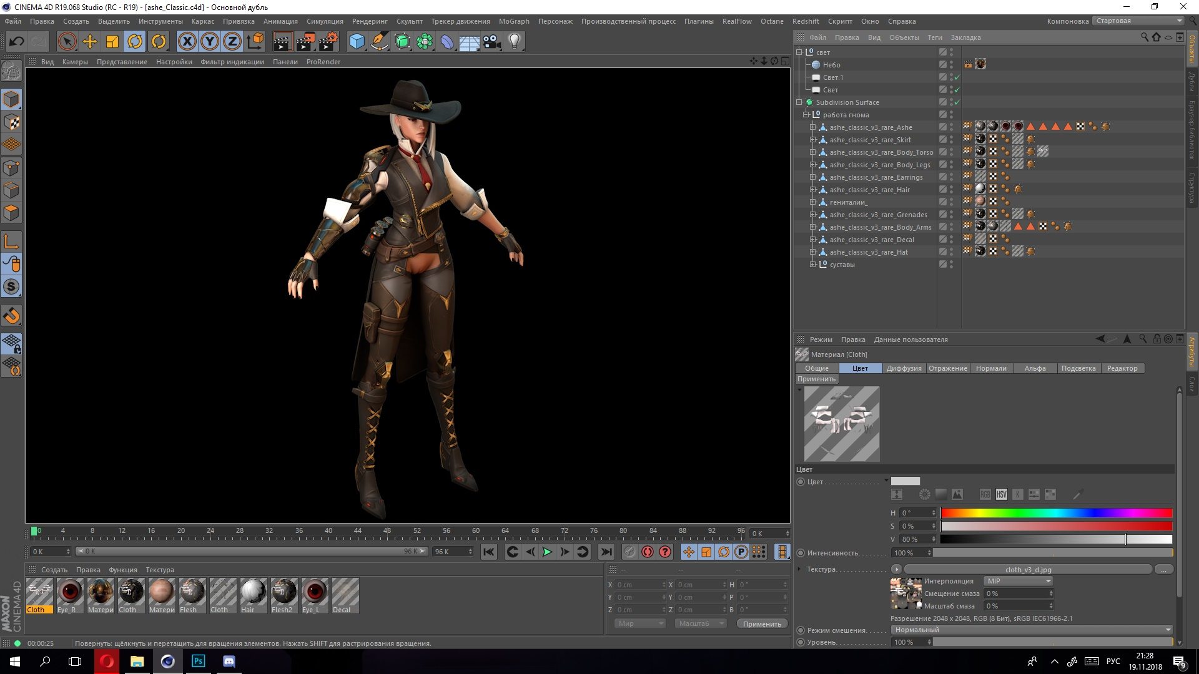Add a camera object

[x=491, y=42]
